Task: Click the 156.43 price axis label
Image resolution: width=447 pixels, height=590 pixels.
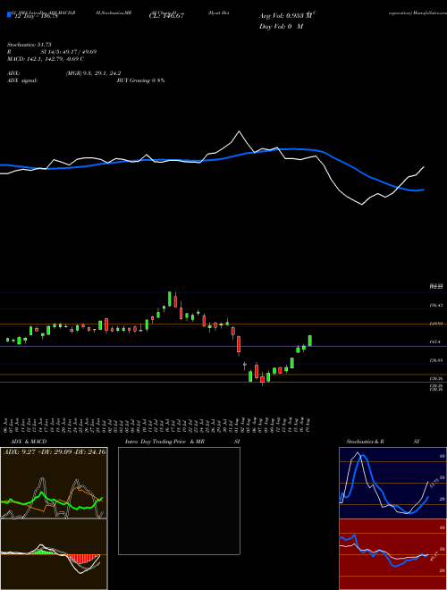Action: 436,305
